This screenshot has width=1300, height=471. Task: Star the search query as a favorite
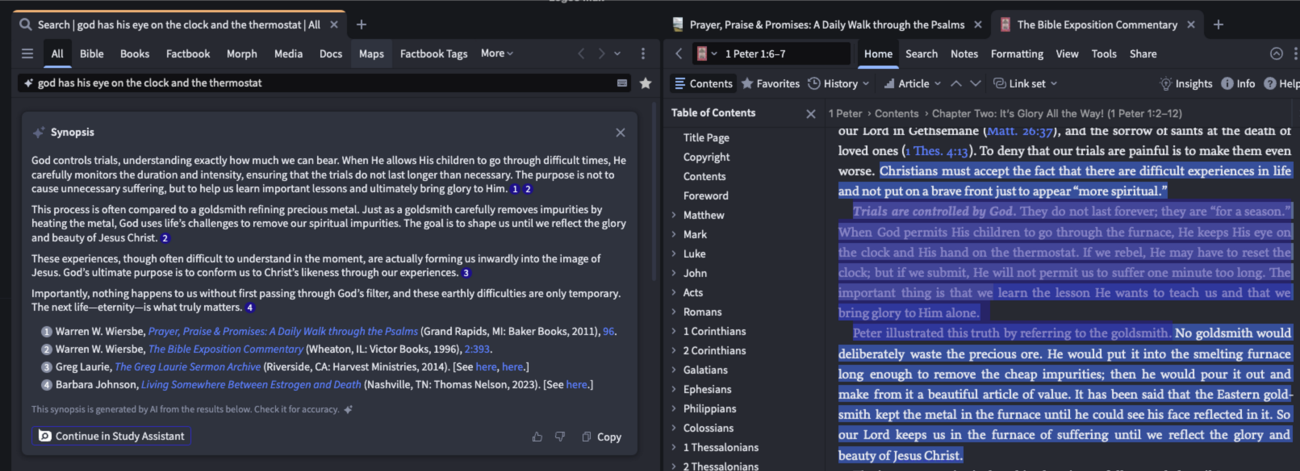645,83
